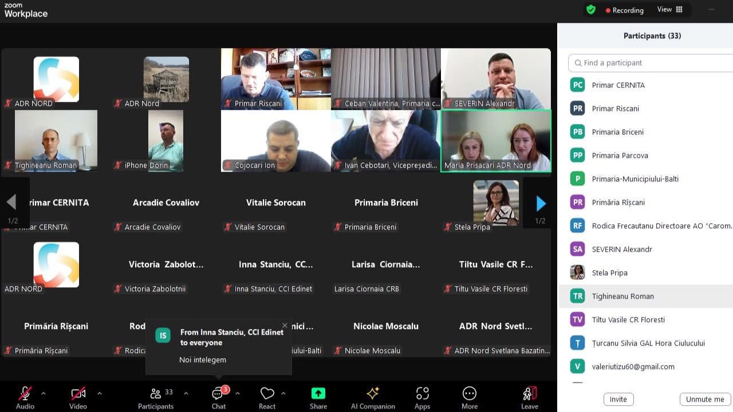Select ADR Nord thumbnail with hut photo
Image resolution: width=733 pixels, height=412 pixels.
(x=166, y=79)
